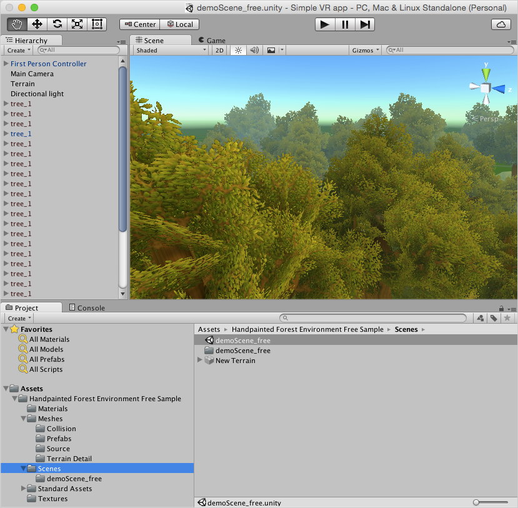The width and height of the screenshot is (518, 508).
Task: Toggle 2D view mode in Scene
Action: [x=219, y=51]
